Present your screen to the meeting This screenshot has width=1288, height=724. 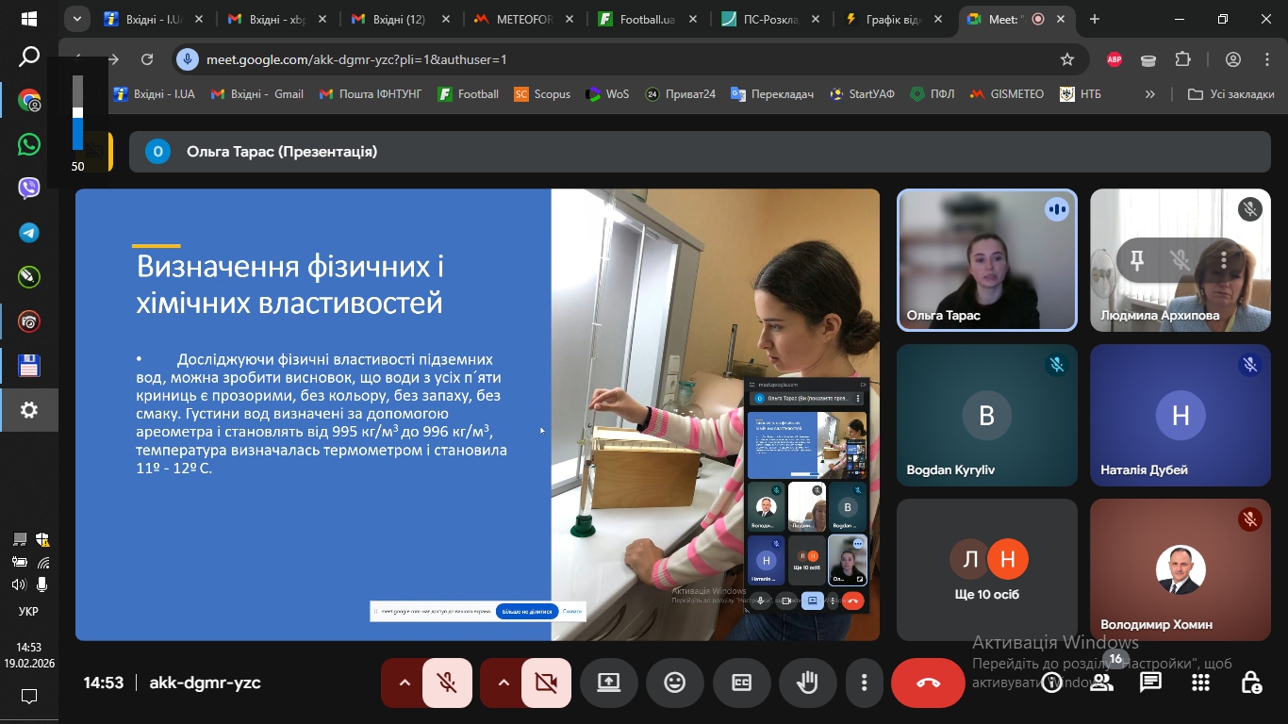click(608, 682)
